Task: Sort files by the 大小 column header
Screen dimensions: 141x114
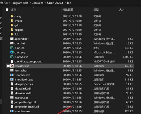Action: (122, 10)
